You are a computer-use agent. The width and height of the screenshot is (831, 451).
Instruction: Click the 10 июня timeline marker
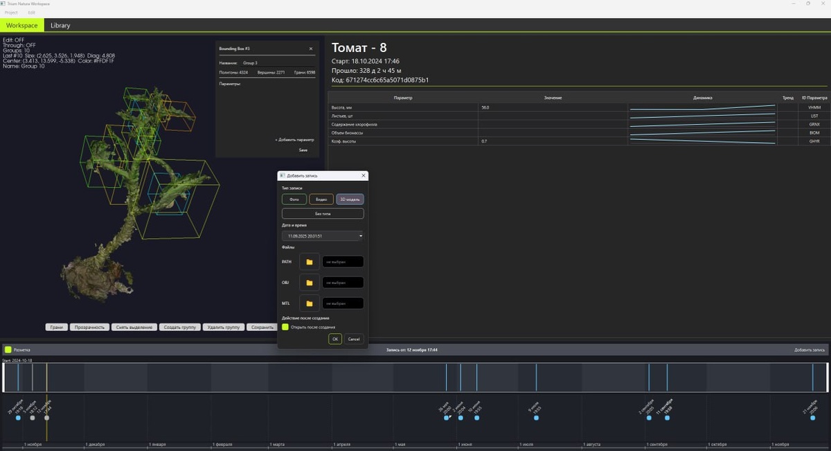(476, 418)
